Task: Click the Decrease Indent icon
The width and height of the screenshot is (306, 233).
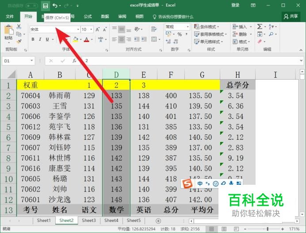Action: [x=137, y=39]
